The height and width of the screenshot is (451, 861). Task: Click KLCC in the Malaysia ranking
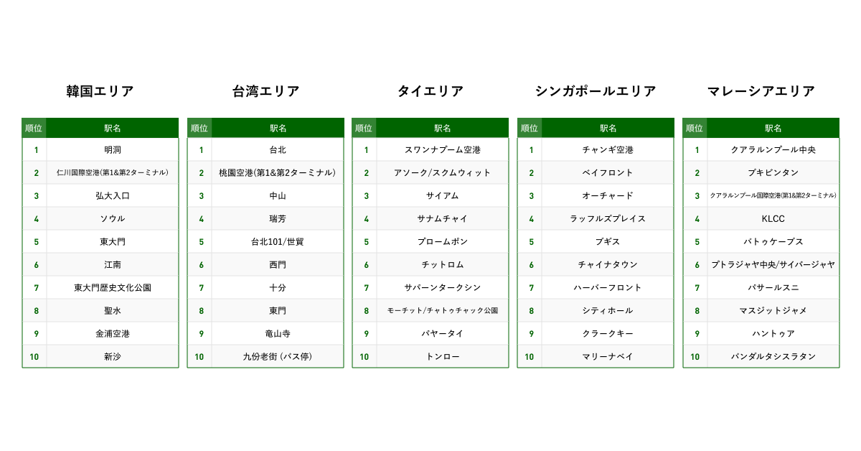coord(773,219)
